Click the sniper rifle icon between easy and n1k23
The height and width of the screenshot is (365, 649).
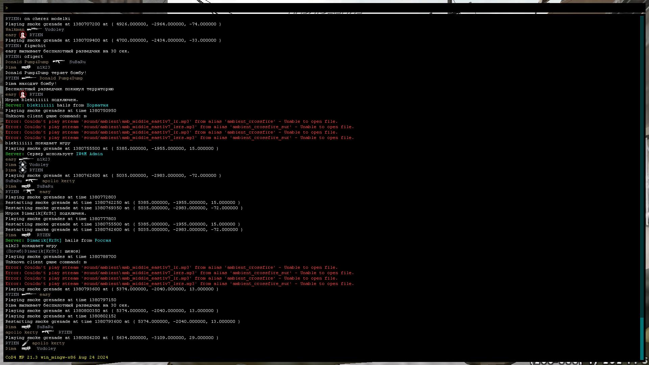coord(26,159)
